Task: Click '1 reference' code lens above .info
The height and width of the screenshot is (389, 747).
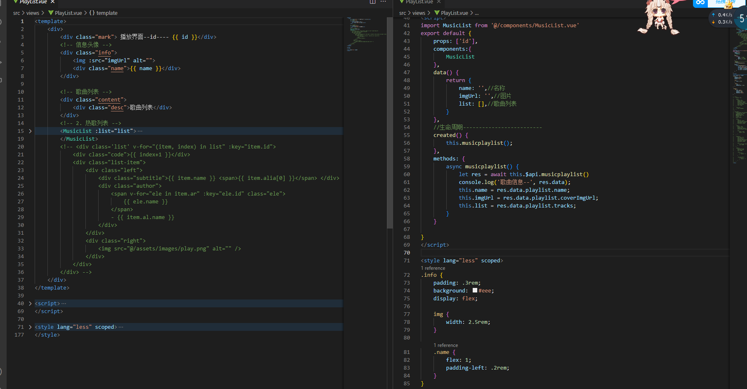Action: [x=433, y=268]
